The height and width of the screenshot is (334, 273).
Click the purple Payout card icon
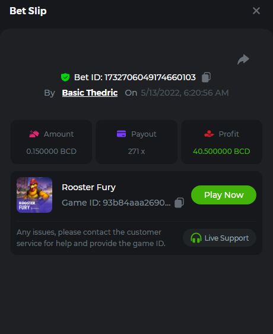[121, 134]
